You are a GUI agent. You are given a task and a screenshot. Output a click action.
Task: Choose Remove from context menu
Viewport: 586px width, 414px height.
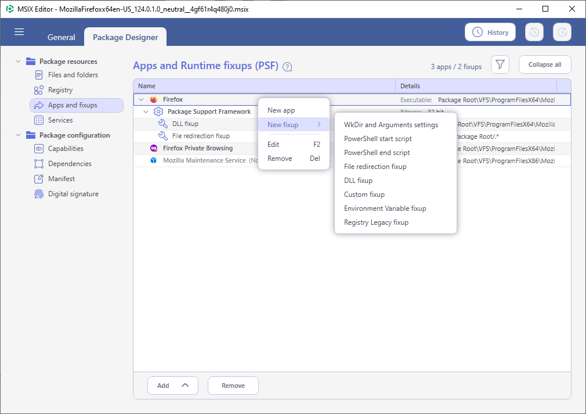(294, 159)
